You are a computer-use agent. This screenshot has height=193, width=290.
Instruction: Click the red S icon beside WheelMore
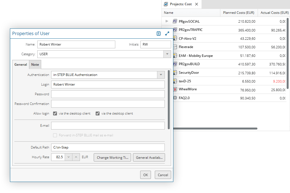click(x=175, y=89)
